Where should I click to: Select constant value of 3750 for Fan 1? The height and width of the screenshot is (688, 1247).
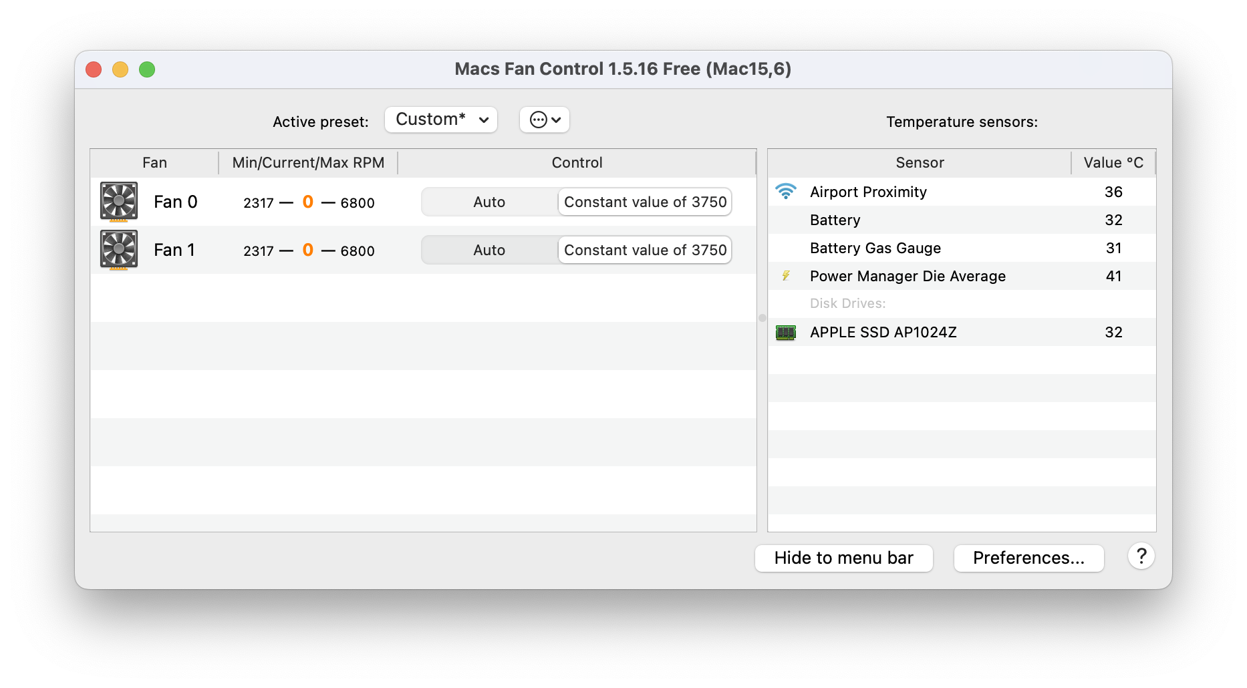pos(645,250)
